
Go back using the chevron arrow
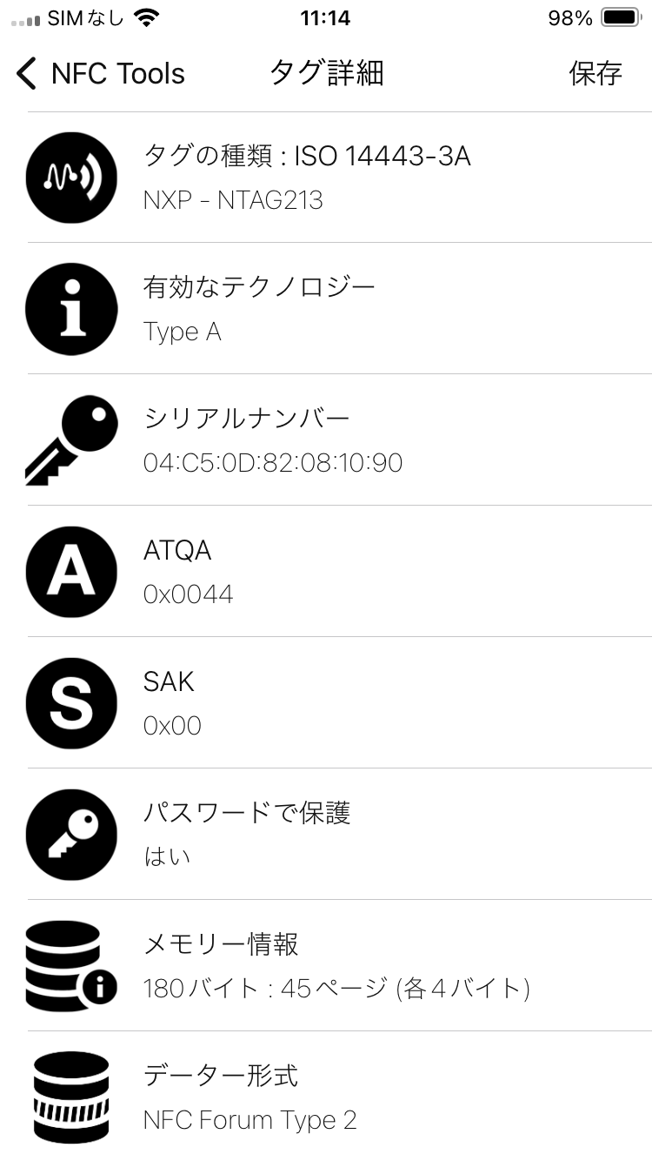coord(26,74)
